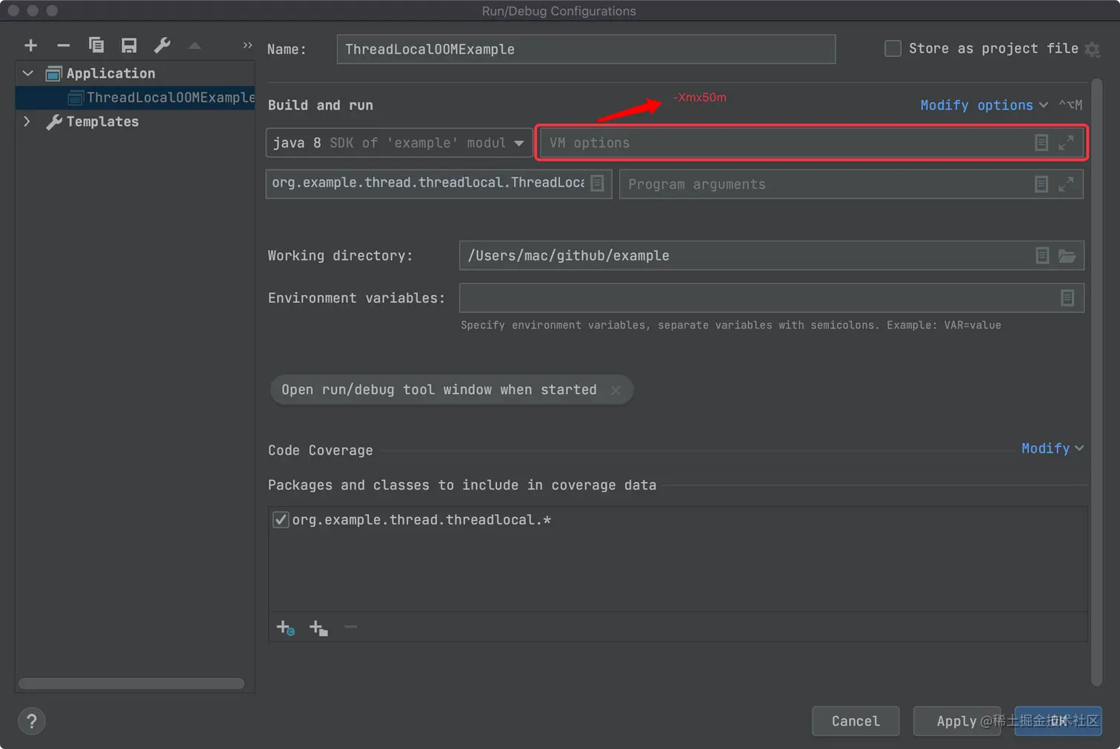Insert macros into the VM options field
Screen dimensions: 1120x749
click(x=1041, y=143)
